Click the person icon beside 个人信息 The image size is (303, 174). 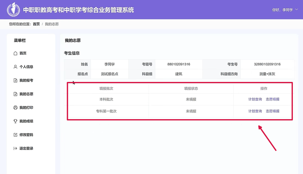click(x=15, y=67)
